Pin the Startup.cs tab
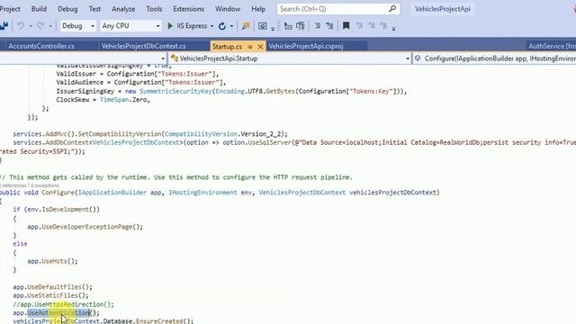576x324 pixels. (250, 47)
